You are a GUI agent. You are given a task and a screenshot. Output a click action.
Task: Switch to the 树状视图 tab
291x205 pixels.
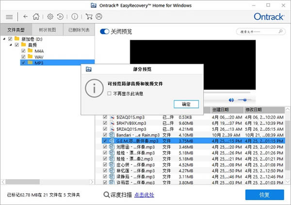(x=48, y=30)
